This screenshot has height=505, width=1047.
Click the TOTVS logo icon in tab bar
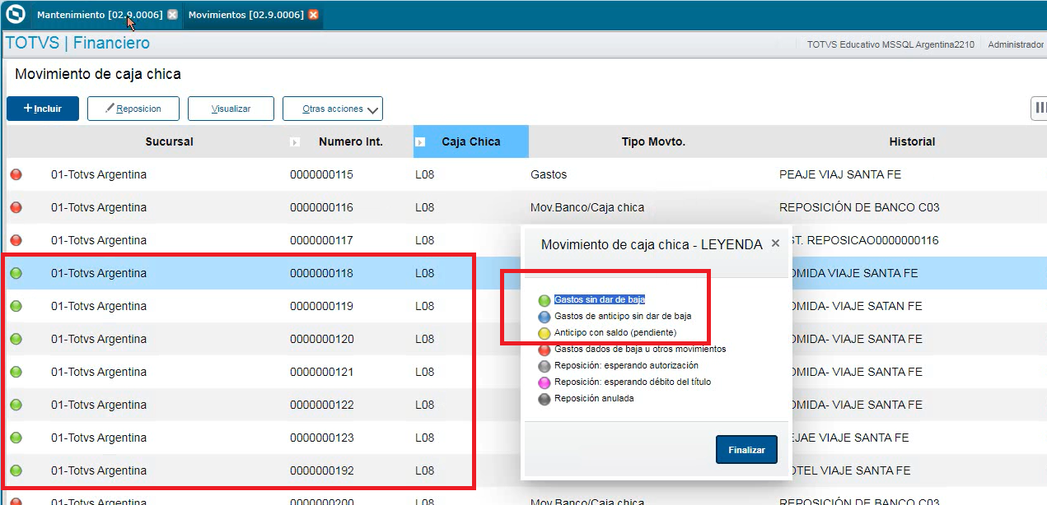click(15, 15)
